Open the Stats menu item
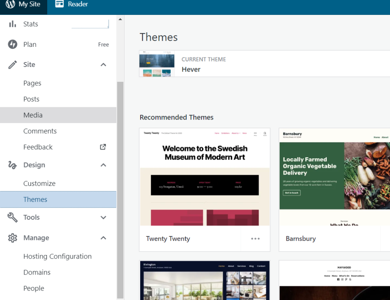The width and height of the screenshot is (390, 300). (x=58, y=24)
